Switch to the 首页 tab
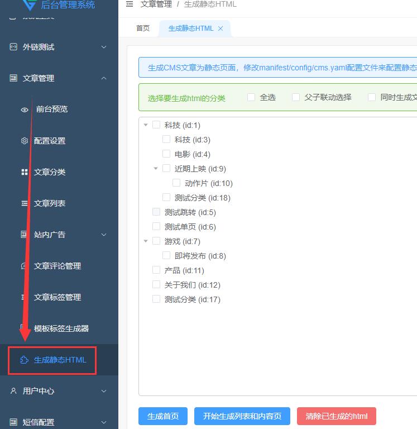This screenshot has height=429, width=417. click(x=143, y=28)
